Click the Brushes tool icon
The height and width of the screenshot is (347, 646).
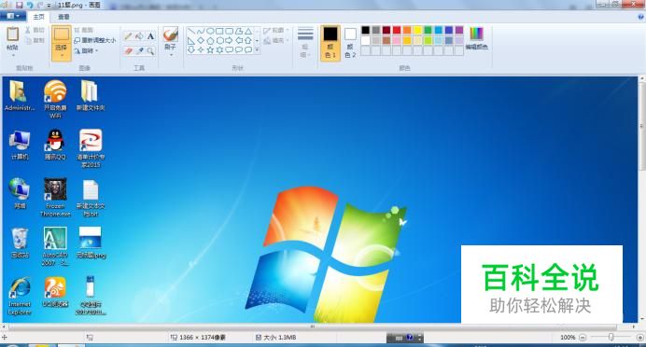click(170, 35)
